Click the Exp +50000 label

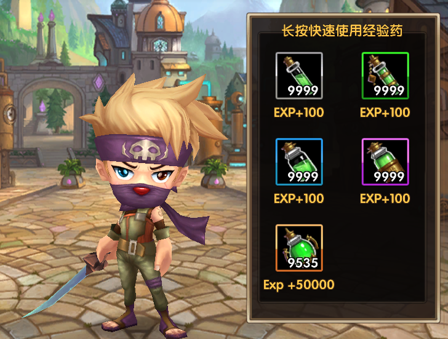coord(299,285)
